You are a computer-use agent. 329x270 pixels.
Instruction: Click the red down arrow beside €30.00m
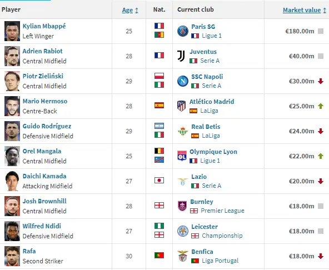[321, 81]
